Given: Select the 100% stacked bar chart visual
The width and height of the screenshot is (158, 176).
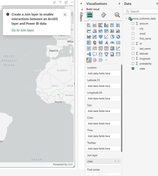Looking at the screenshot, I should coord(112,25).
